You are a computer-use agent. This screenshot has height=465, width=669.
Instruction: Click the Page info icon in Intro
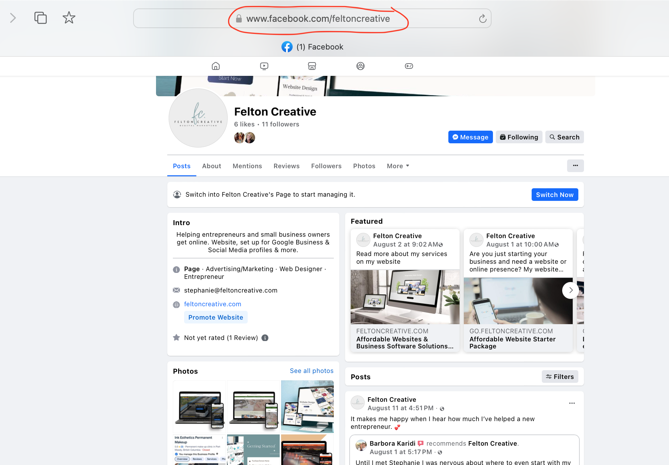pyautogui.click(x=176, y=269)
